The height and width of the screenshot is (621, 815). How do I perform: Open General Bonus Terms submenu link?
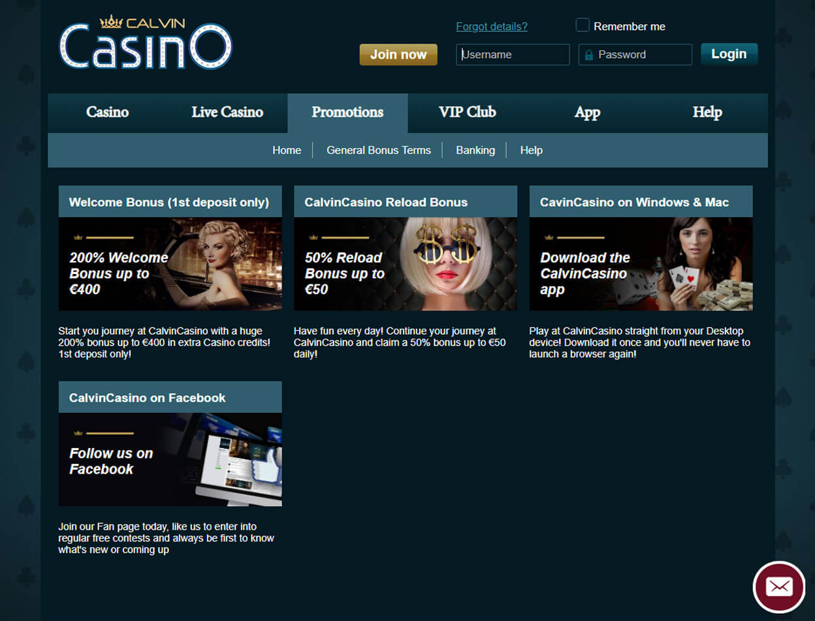[x=379, y=150]
